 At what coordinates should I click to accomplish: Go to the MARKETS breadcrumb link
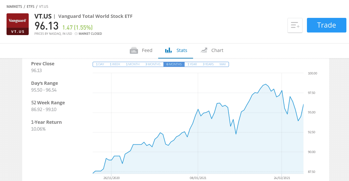[14, 6]
